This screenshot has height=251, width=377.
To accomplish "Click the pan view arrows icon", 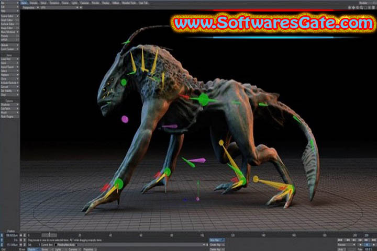I will [x=353, y=8].
